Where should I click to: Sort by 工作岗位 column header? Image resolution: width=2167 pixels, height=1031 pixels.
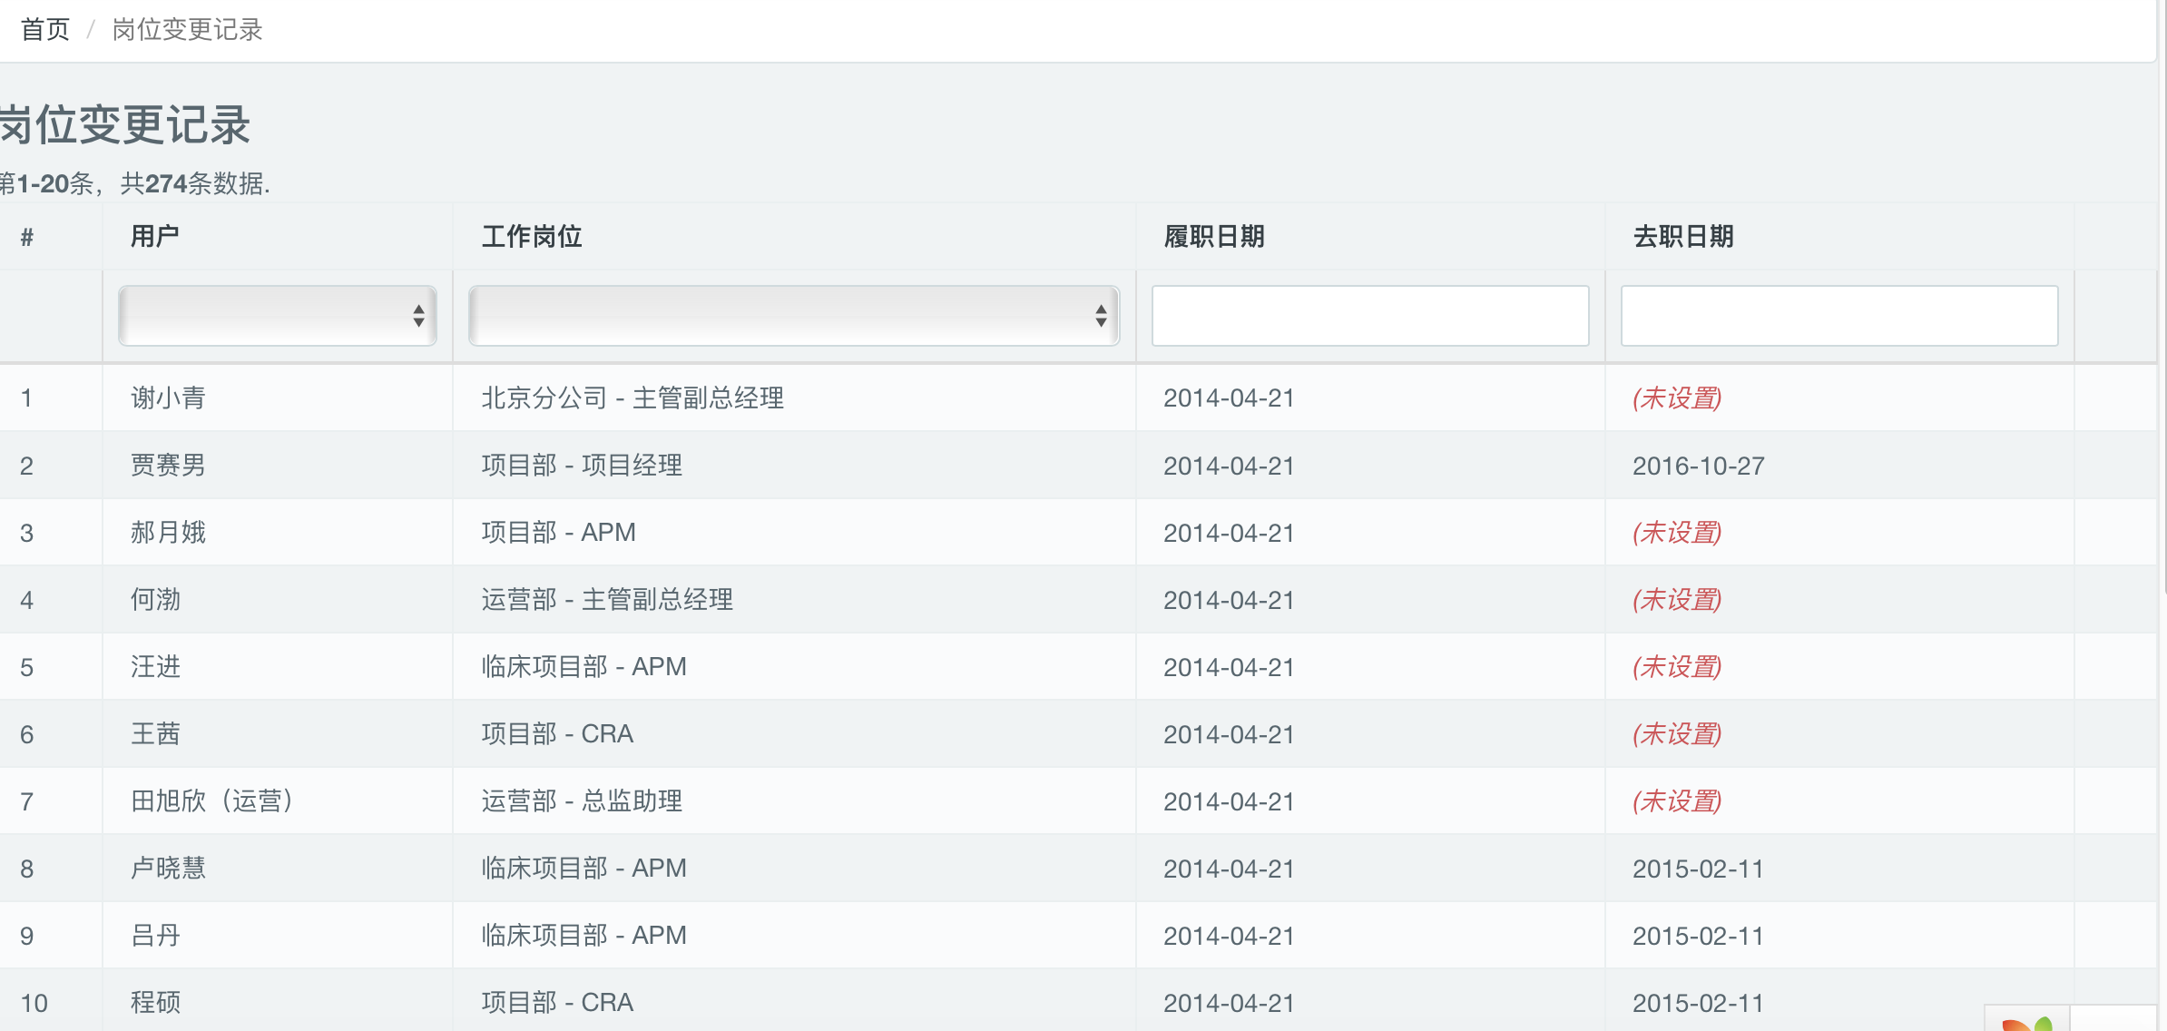[x=532, y=237]
